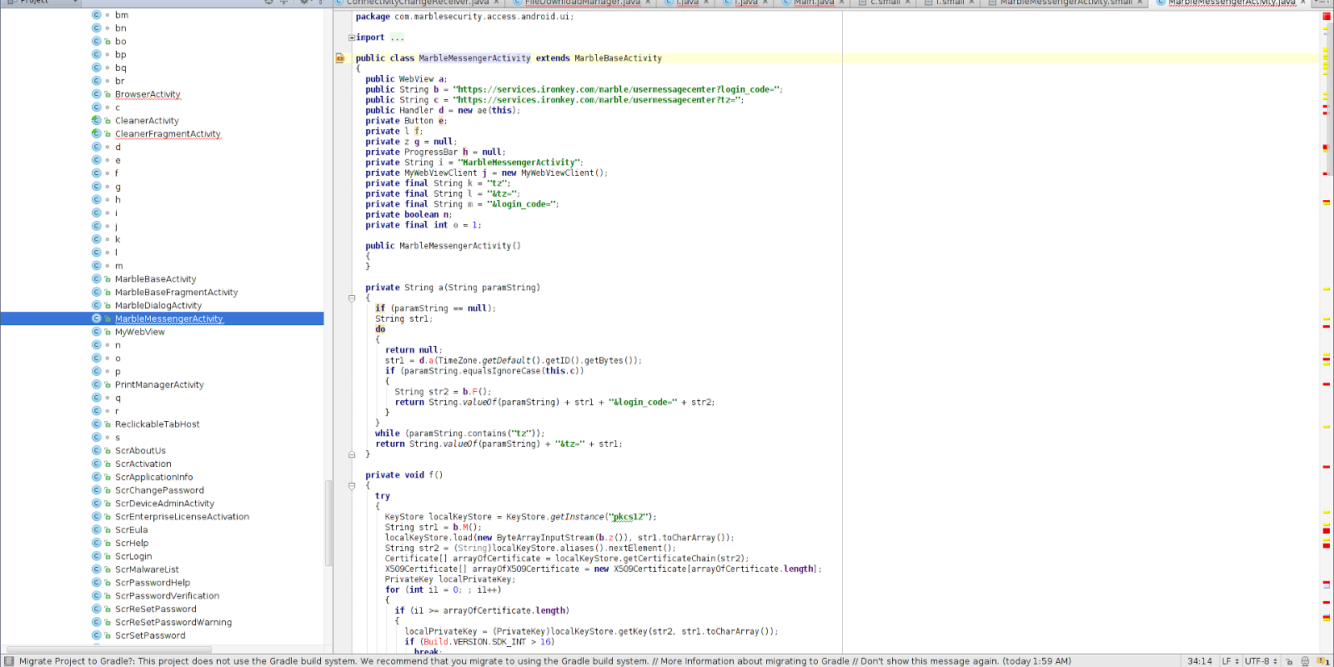Click the KeyStore.getInstance("pkcs12") line

[520, 517]
